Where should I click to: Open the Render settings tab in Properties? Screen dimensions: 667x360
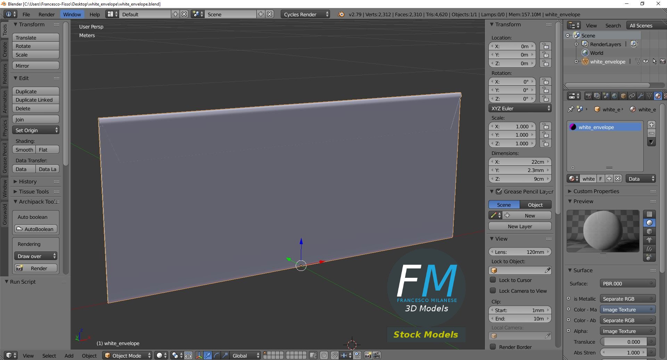point(588,96)
